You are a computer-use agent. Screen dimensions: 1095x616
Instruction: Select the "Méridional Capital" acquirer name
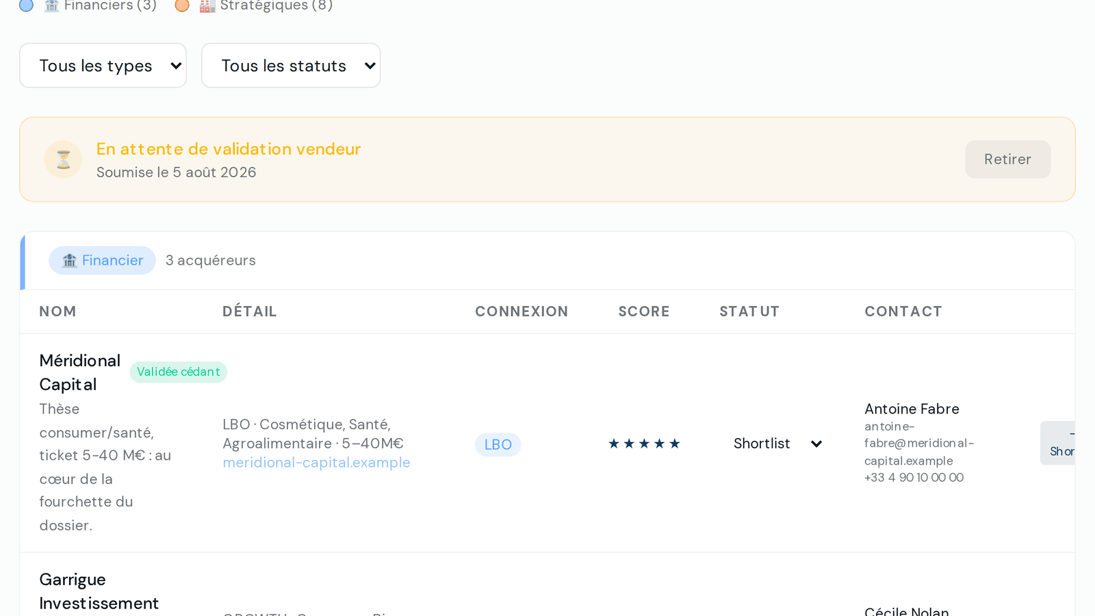click(80, 372)
